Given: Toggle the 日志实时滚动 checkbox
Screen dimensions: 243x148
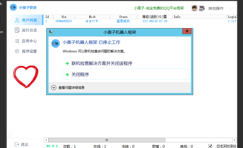Looking at the screenshot, I should (210, 146).
